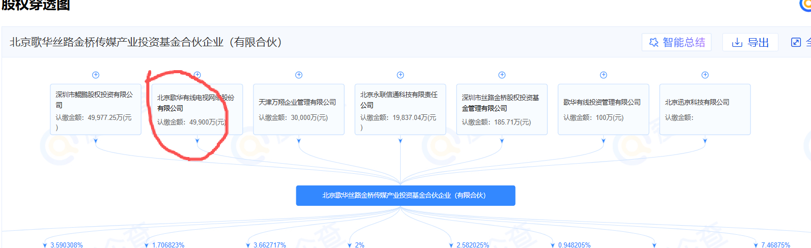Expand the plus above 北京迅京科技有限公司
The image size is (811, 248).
pos(705,75)
